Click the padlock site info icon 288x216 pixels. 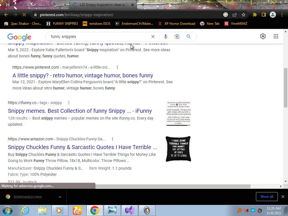tap(35, 15)
